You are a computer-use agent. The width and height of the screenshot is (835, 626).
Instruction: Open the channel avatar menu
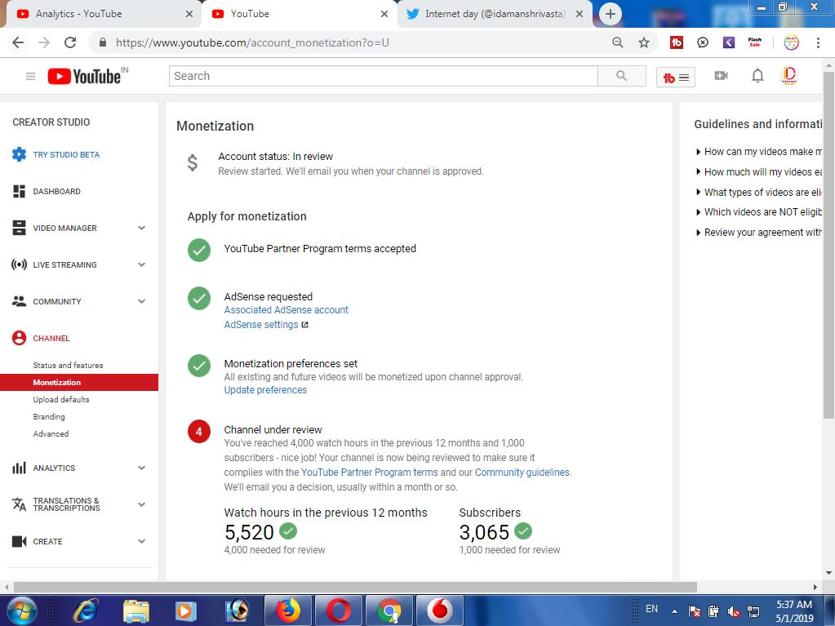[788, 76]
